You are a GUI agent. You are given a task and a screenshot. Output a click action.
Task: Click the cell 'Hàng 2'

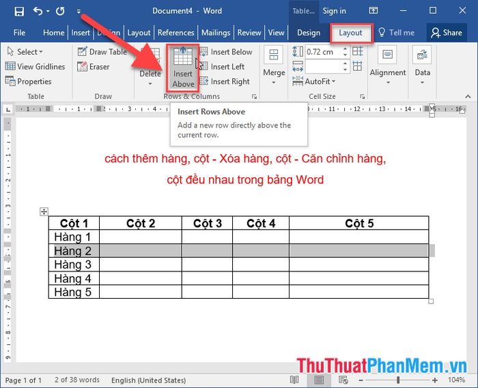[74, 251]
